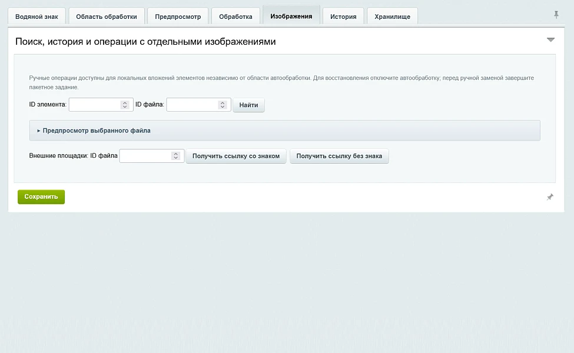574x353 pixels.
Task: Click the Найти button
Action: [x=248, y=105]
